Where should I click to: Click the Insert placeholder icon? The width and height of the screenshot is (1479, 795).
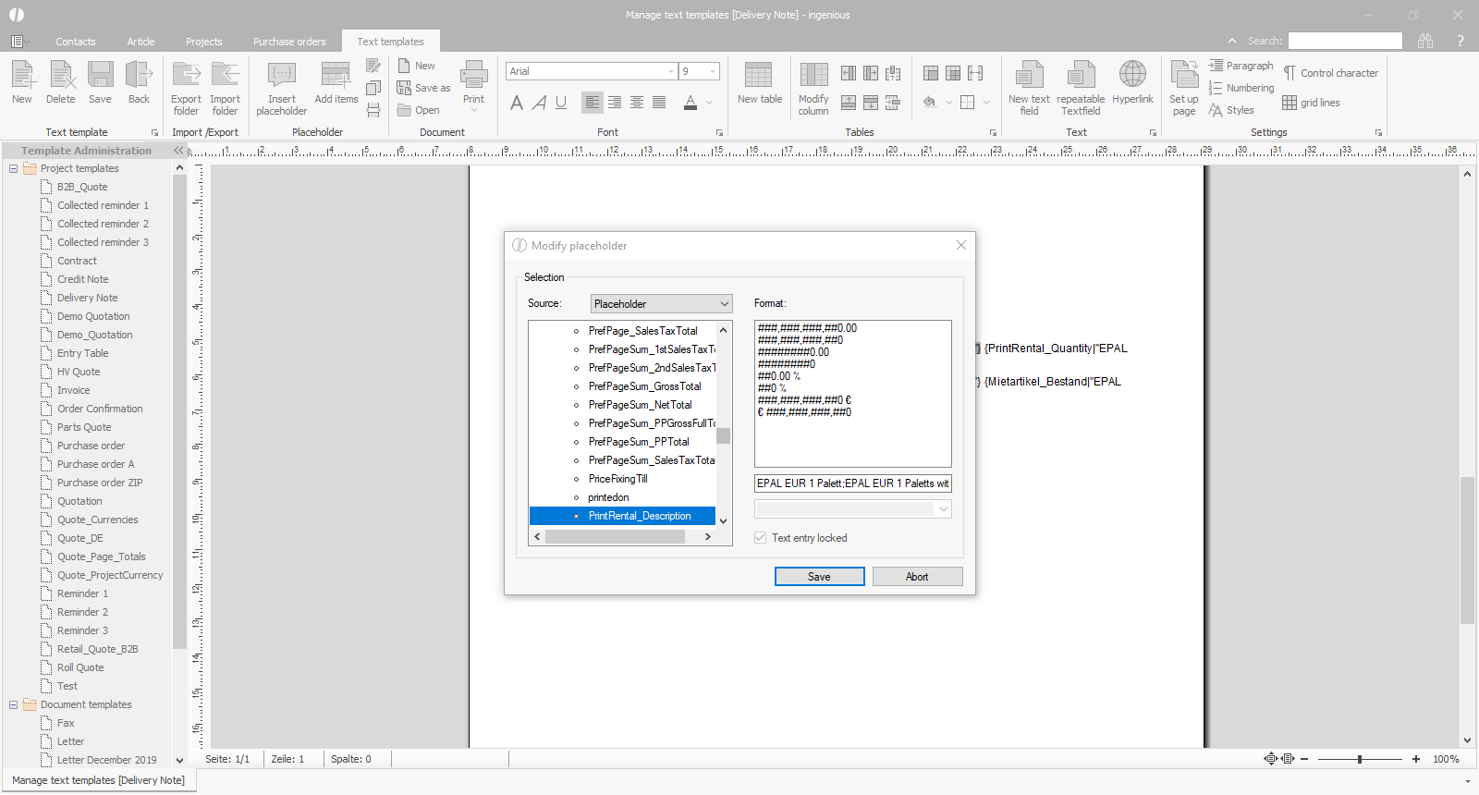(x=281, y=76)
